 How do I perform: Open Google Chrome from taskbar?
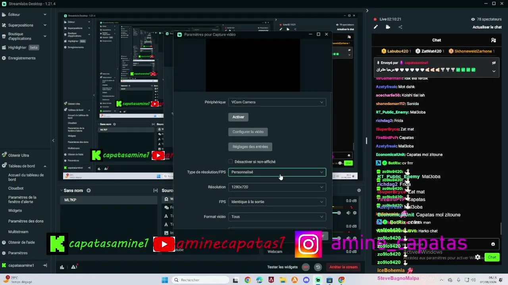coord(248,280)
